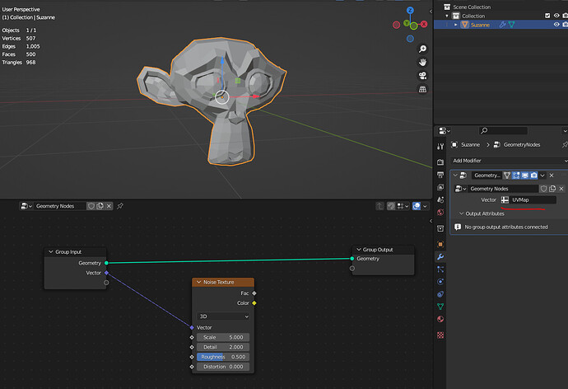Collapse the Collection in the outliner
This screenshot has height=389, width=568.
pyautogui.click(x=447, y=16)
